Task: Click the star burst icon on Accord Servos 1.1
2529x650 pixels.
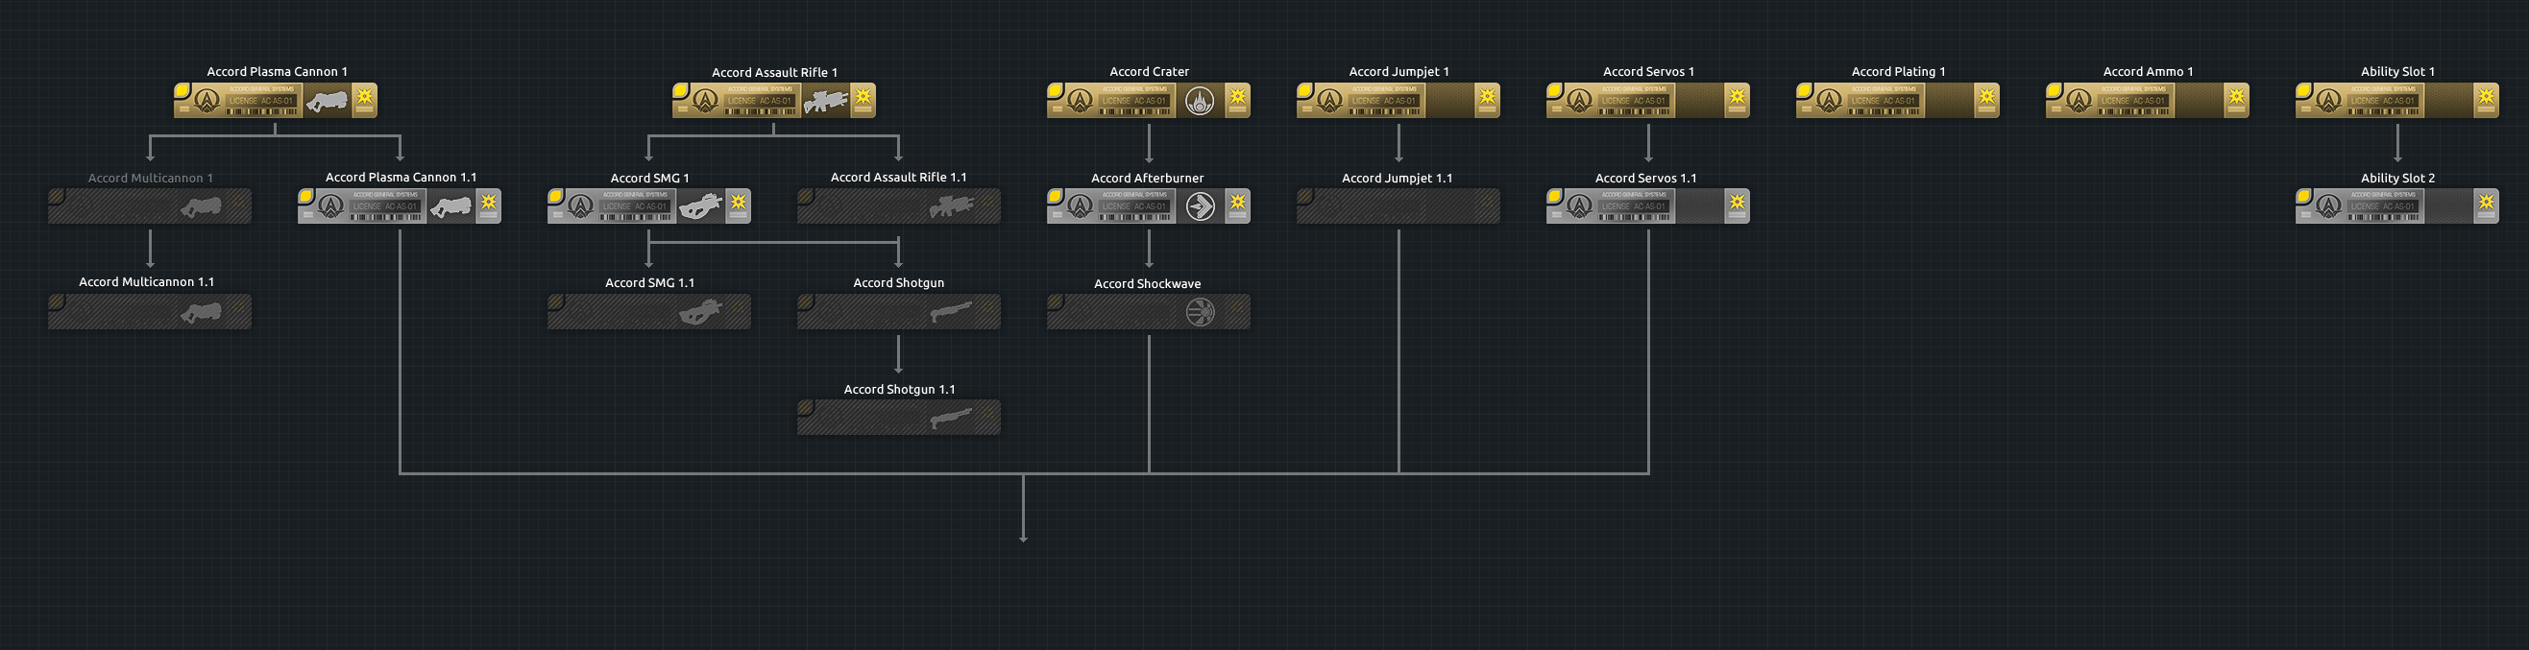Action: coord(1738,204)
